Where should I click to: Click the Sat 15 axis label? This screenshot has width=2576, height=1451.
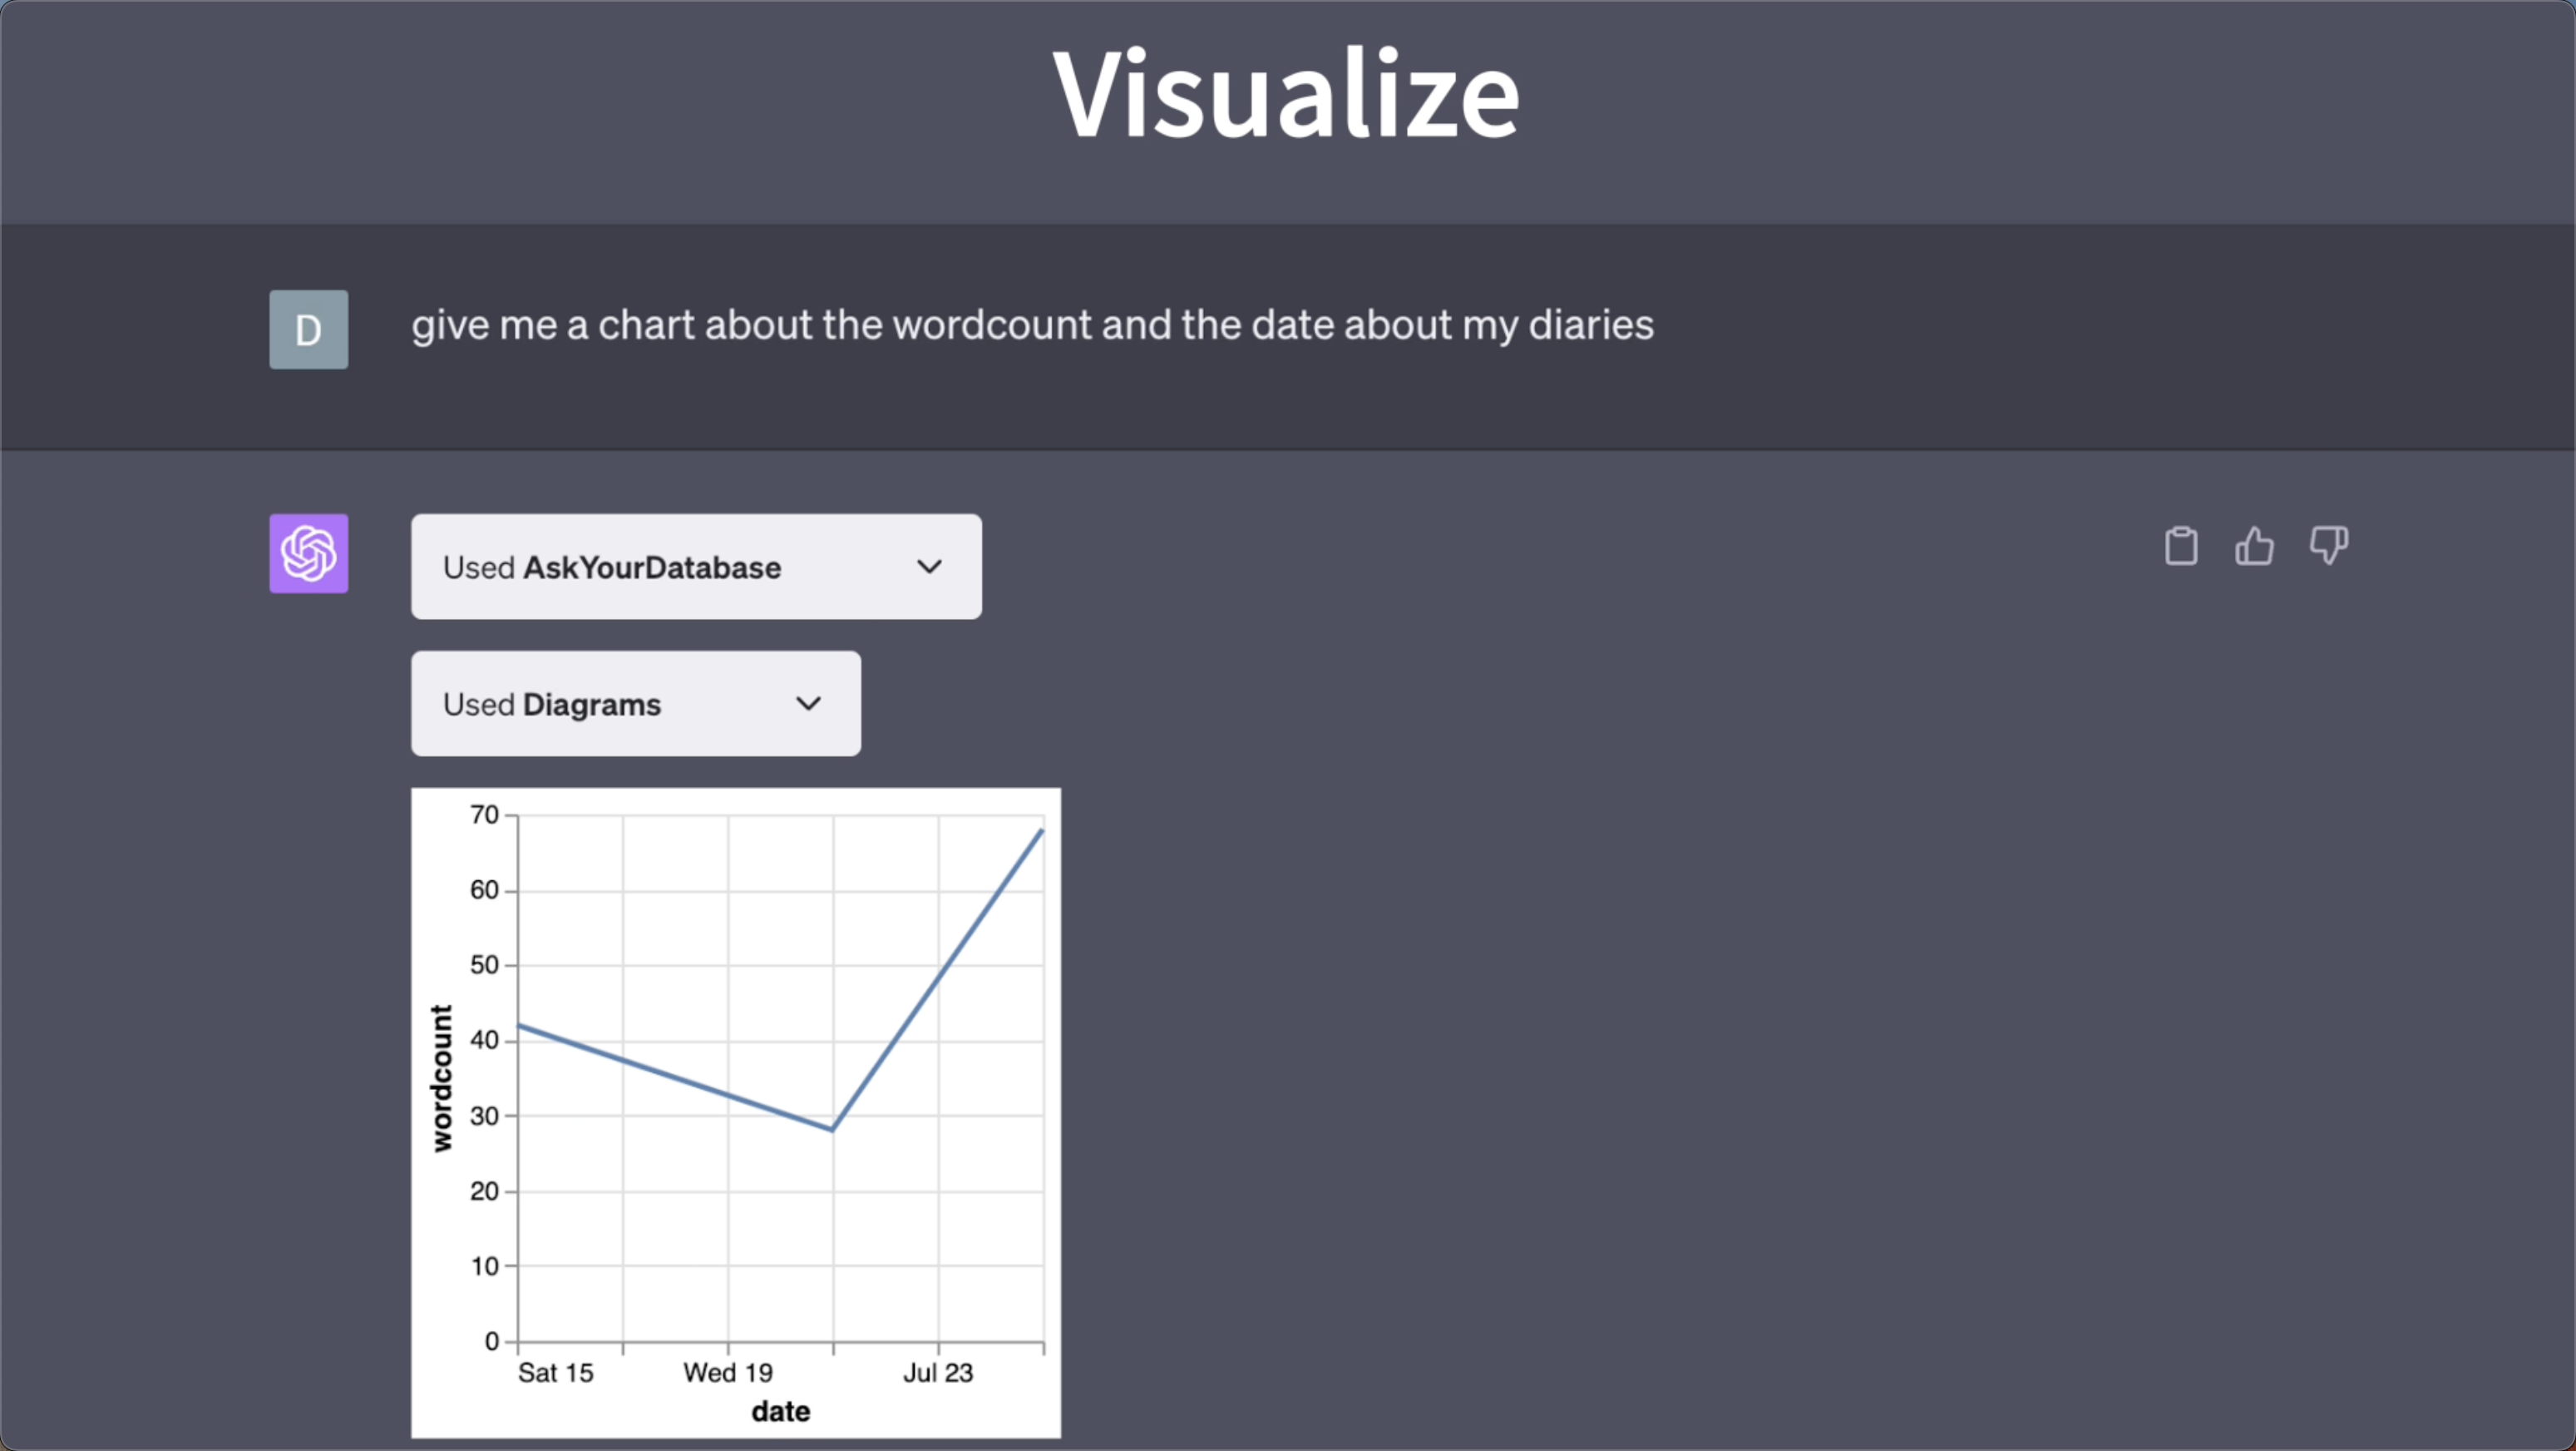pyautogui.click(x=555, y=1373)
